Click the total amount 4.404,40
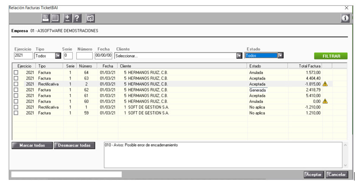 pyautogui.click(x=313, y=78)
